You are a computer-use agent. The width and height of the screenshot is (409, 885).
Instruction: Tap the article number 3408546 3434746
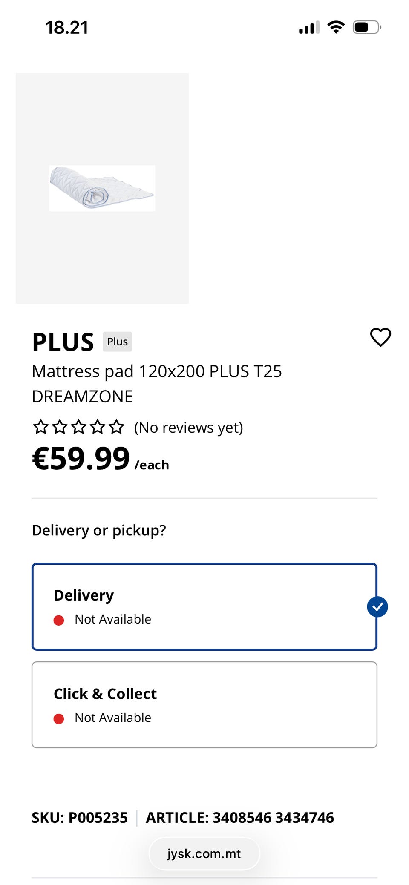[240, 818]
